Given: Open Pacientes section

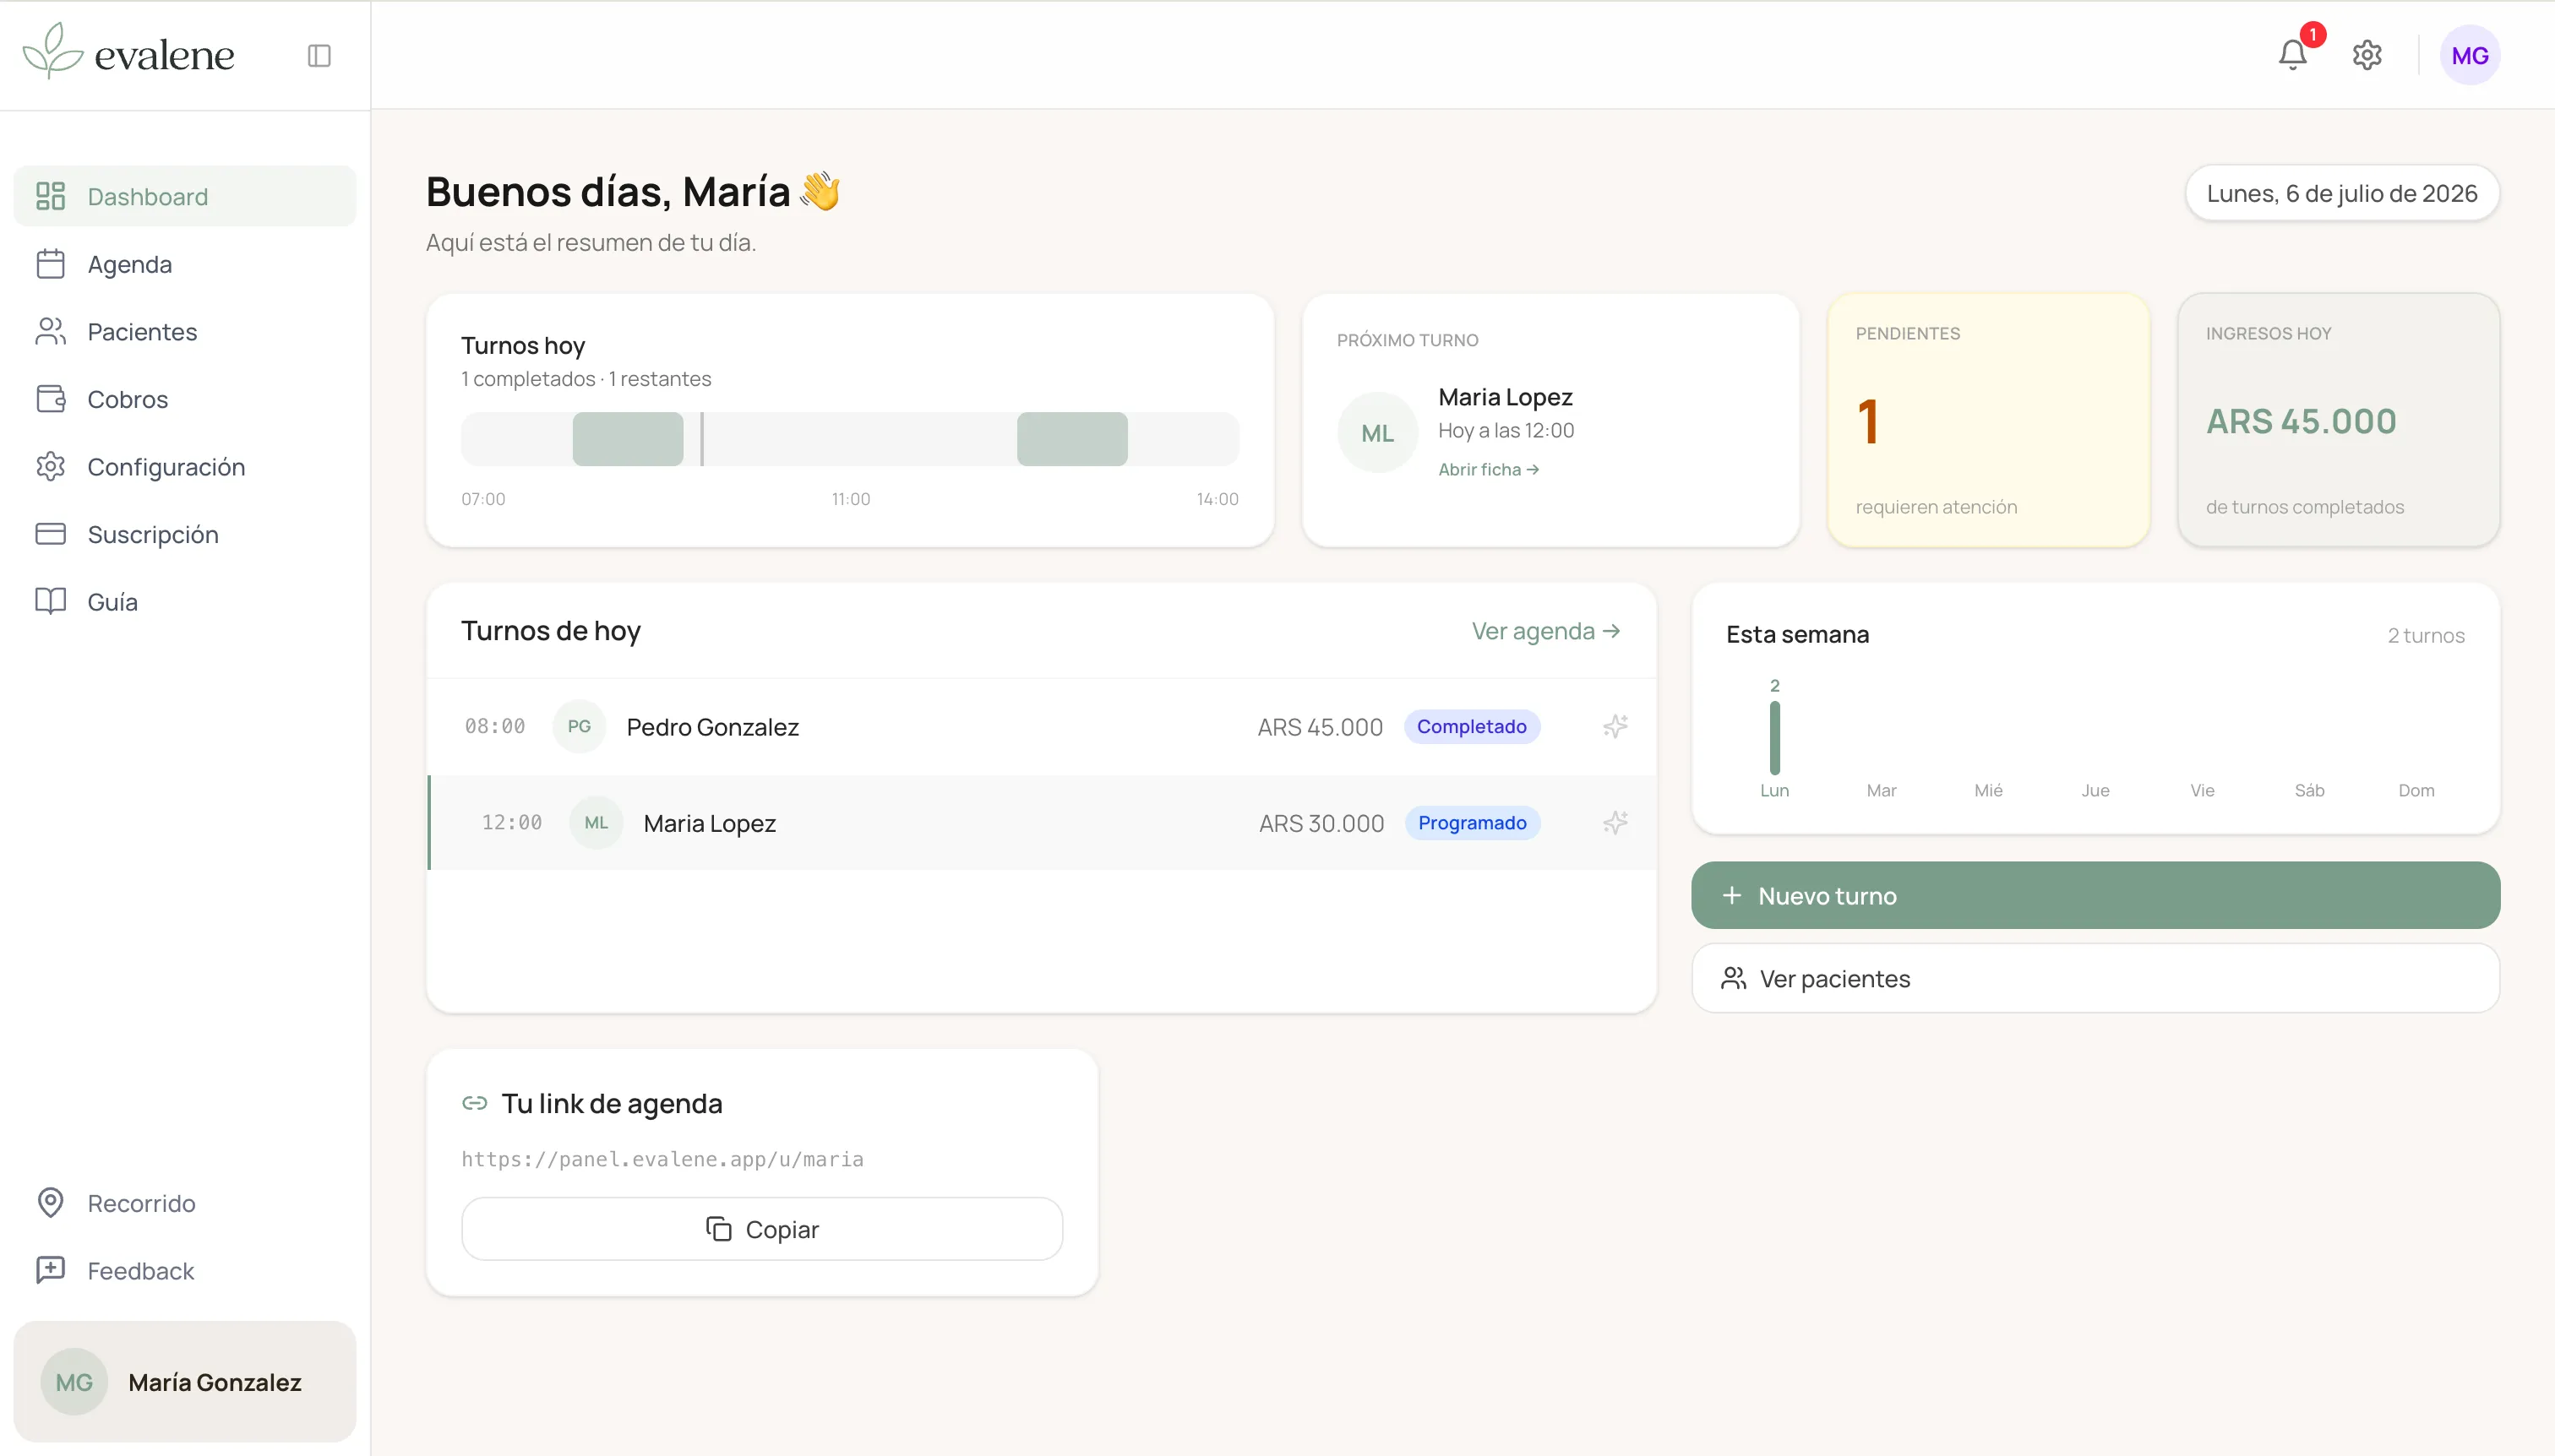Looking at the screenshot, I should click(x=184, y=331).
